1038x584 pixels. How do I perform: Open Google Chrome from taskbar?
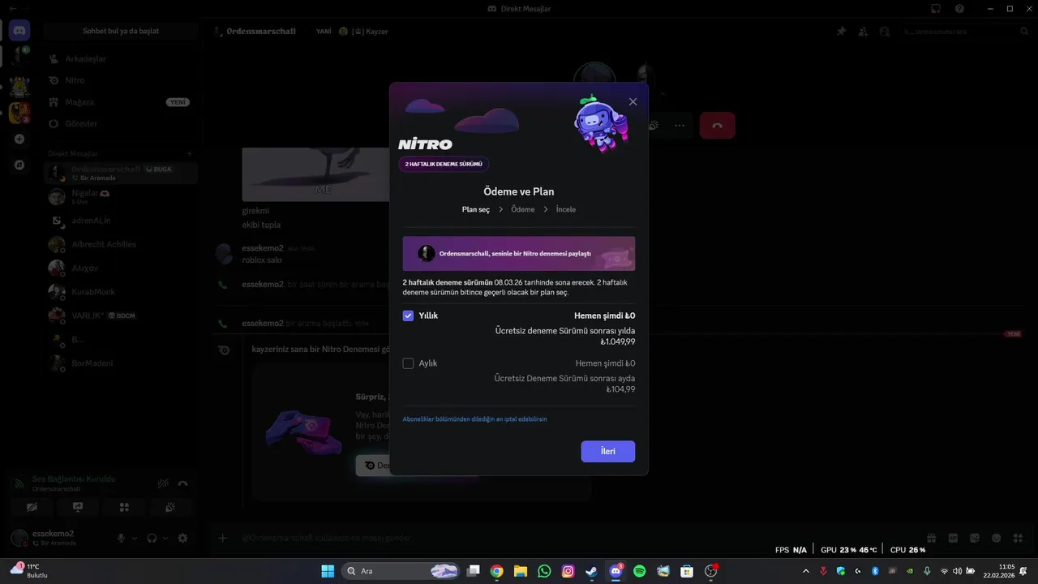[x=496, y=571]
